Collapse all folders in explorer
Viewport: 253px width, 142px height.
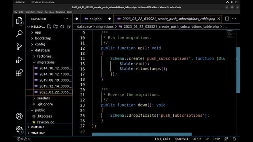[68, 26]
